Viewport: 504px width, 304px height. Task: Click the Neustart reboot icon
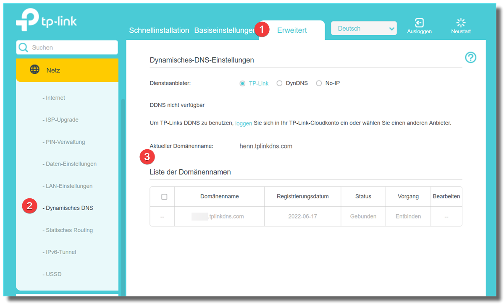(x=461, y=23)
